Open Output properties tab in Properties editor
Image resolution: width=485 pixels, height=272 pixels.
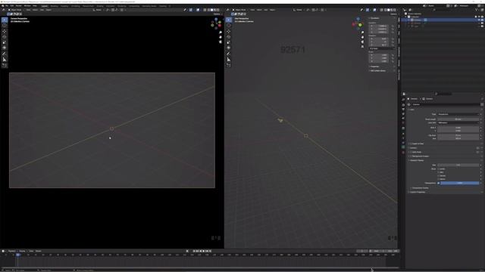(403, 109)
